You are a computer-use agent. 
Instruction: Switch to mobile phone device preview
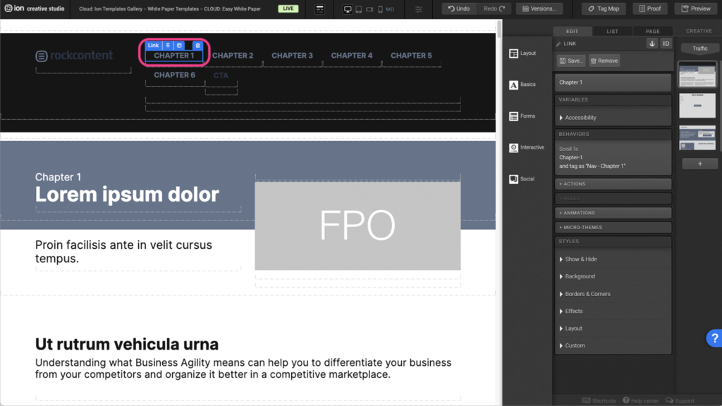(380, 9)
